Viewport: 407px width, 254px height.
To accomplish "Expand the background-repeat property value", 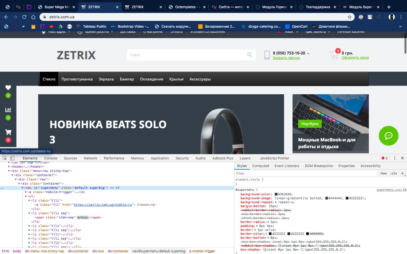I will click(276, 202).
